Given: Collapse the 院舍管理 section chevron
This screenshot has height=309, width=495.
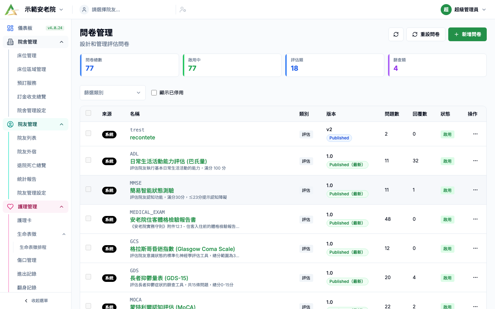Looking at the screenshot, I should click(62, 42).
